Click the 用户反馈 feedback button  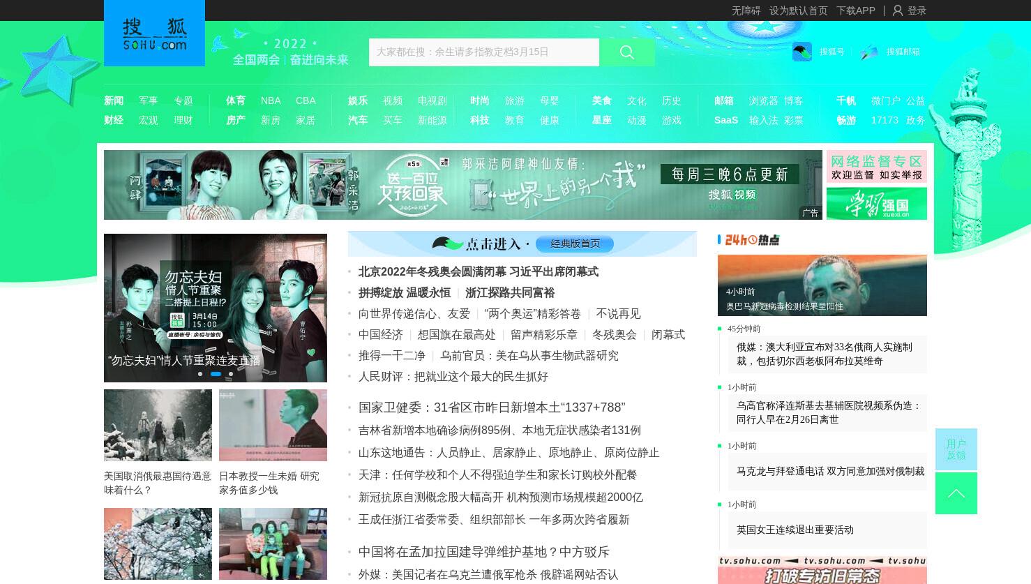click(956, 449)
